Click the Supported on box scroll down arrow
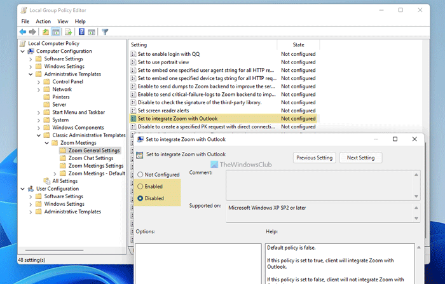Image resolution: width=445 pixels, height=284 pixels. [416, 218]
